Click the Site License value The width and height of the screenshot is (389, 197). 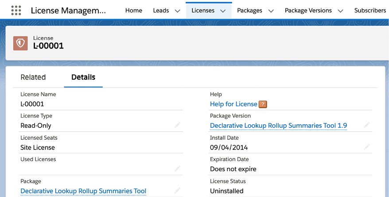coord(38,147)
